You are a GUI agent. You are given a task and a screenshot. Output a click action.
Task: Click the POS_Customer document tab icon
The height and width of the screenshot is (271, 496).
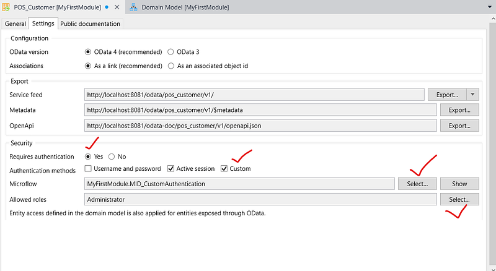6,7
